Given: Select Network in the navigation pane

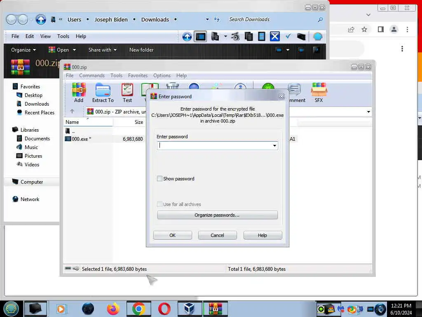Looking at the screenshot, I should click(x=30, y=199).
